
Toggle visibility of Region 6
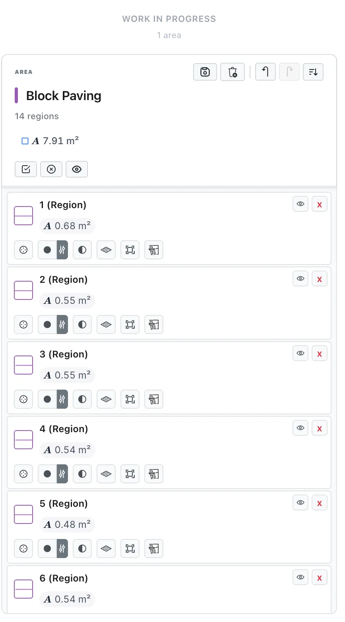(x=300, y=577)
